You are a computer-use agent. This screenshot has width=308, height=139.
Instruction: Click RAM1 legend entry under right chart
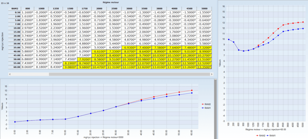click(272, 136)
